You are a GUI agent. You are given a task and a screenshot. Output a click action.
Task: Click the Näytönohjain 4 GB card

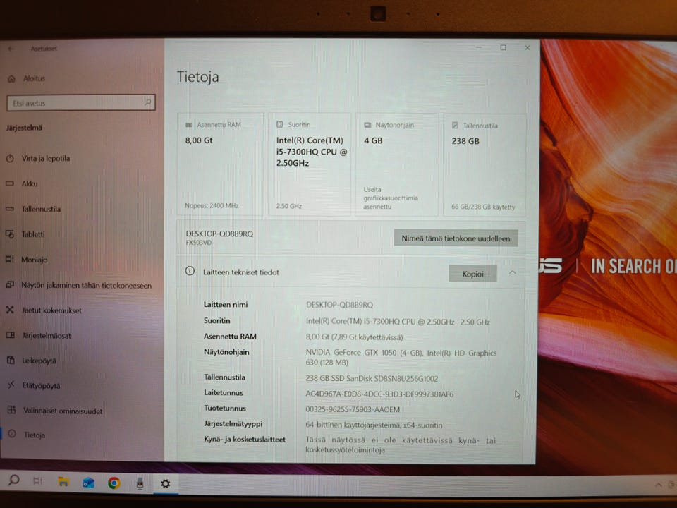coord(396,165)
